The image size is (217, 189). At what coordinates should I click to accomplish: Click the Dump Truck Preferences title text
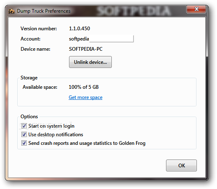(44, 11)
